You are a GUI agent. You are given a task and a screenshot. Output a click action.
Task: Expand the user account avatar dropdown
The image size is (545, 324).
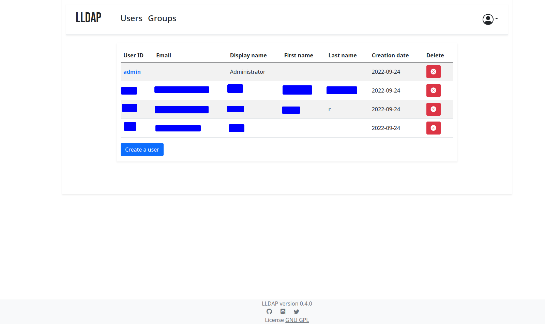[490, 19]
